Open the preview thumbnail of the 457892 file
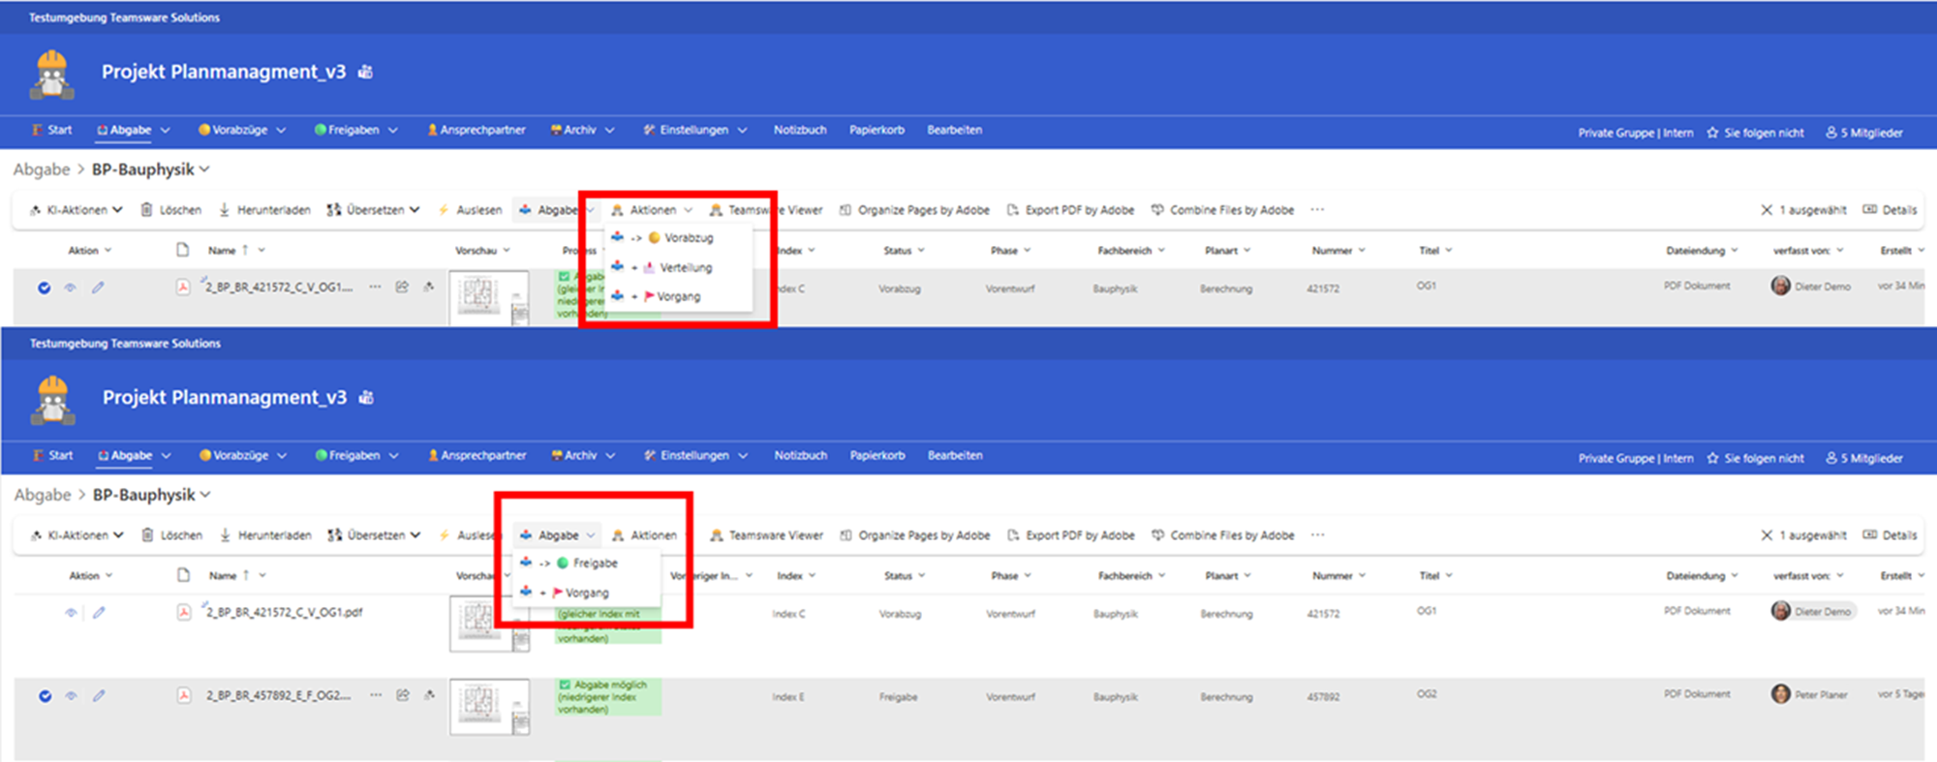Image resolution: width=1937 pixels, height=762 pixels. click(489, 707)
